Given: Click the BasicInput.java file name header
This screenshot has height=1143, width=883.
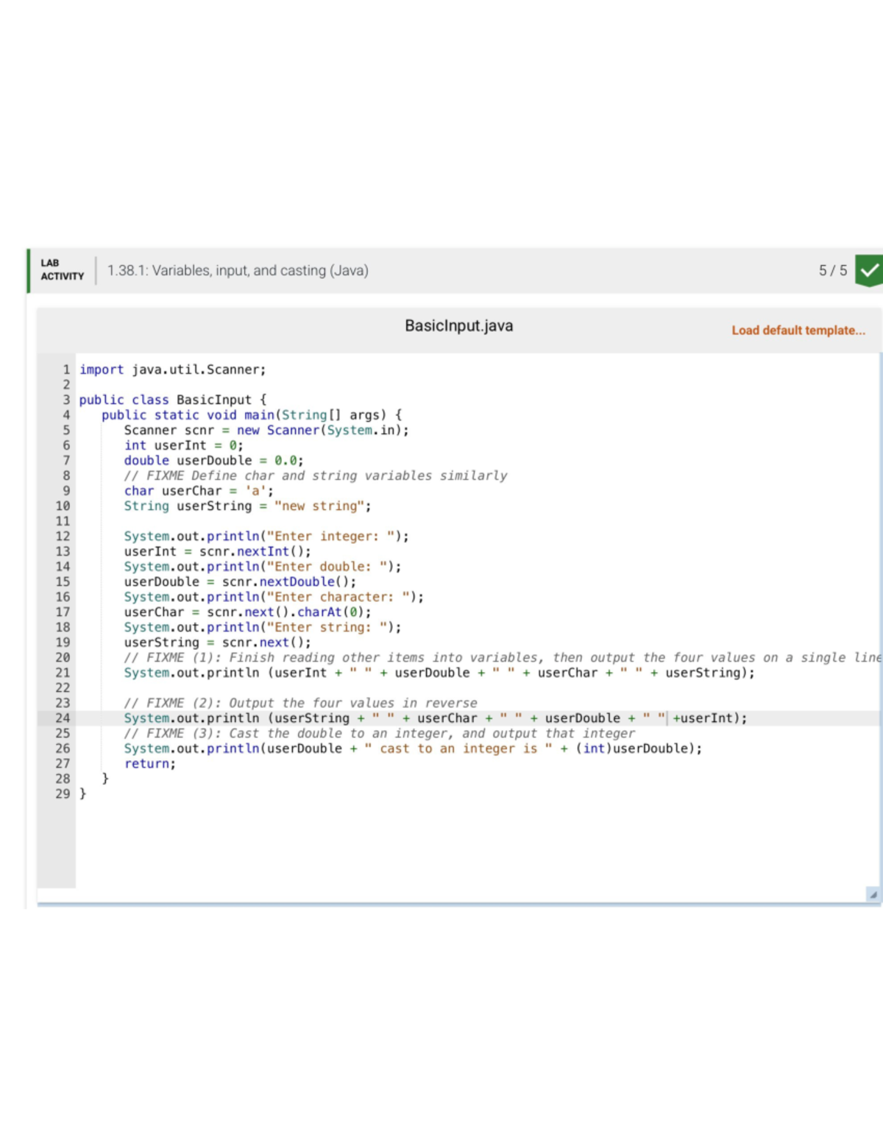Looking at the screenshot, I should tap(458, 326).
